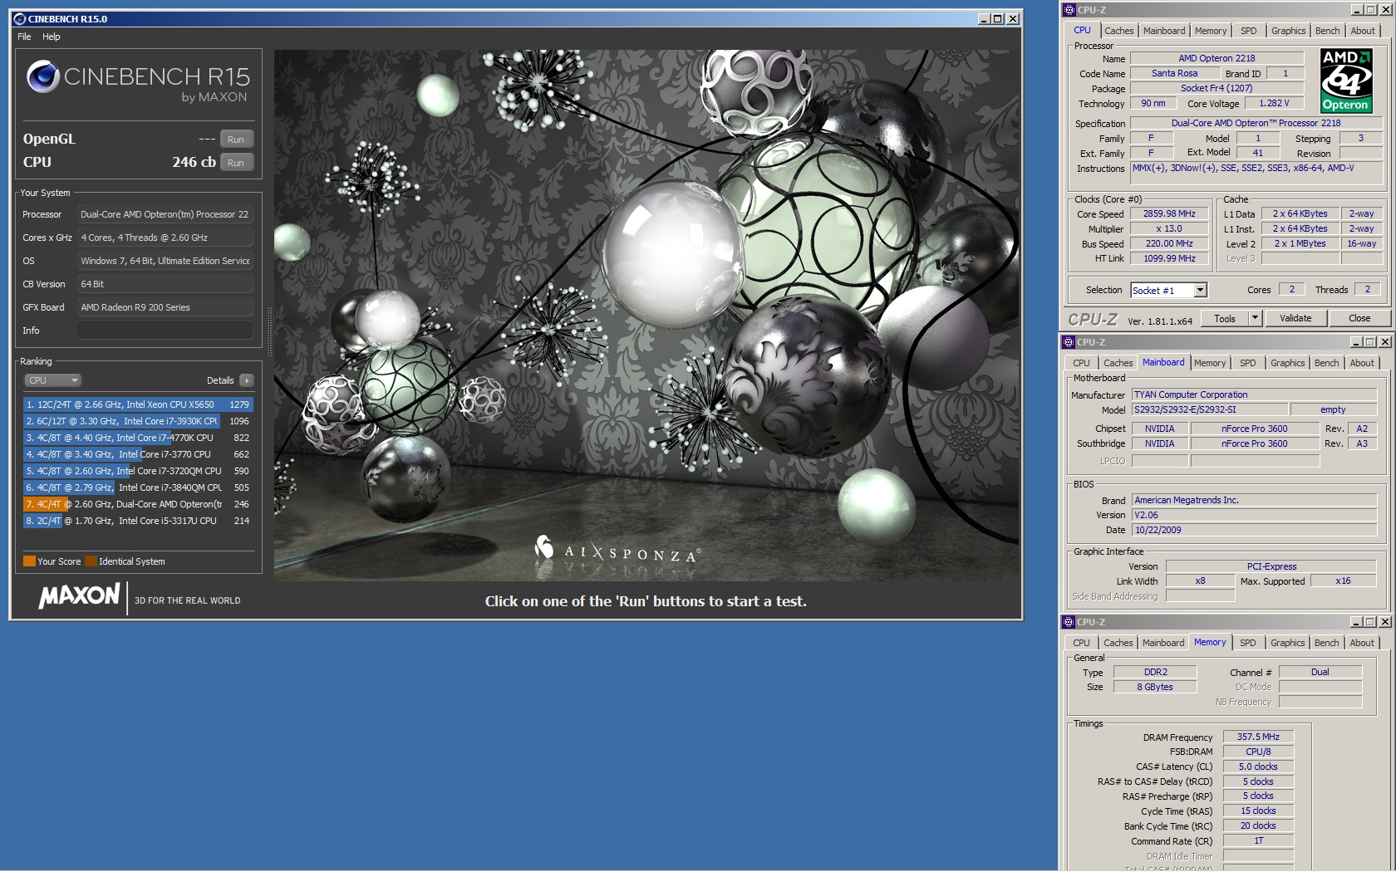Open Mainboard tab in bottom CPU-Z window
1396x872 pixels.
coord(1163,643)
